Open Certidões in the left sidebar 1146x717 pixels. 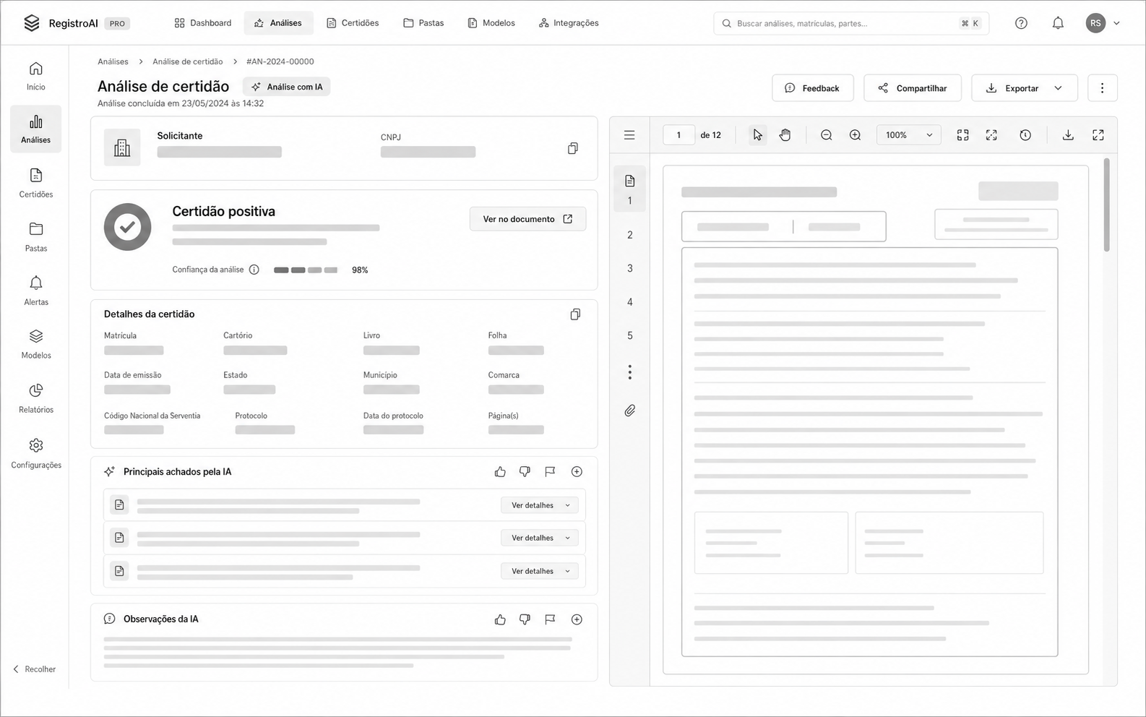(x=36, y=183)
